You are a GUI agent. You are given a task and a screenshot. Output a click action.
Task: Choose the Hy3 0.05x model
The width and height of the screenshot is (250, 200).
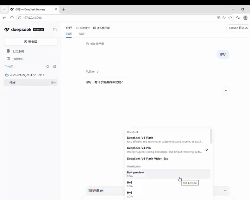[168, 194]
